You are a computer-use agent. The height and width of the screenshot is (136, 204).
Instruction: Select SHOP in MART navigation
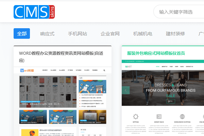click(x=176, y=67)
